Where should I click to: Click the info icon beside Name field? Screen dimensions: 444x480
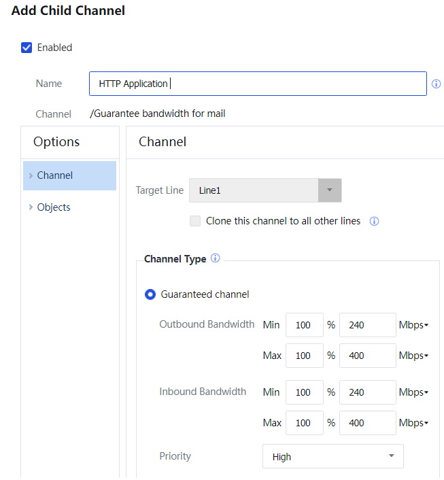437,84
